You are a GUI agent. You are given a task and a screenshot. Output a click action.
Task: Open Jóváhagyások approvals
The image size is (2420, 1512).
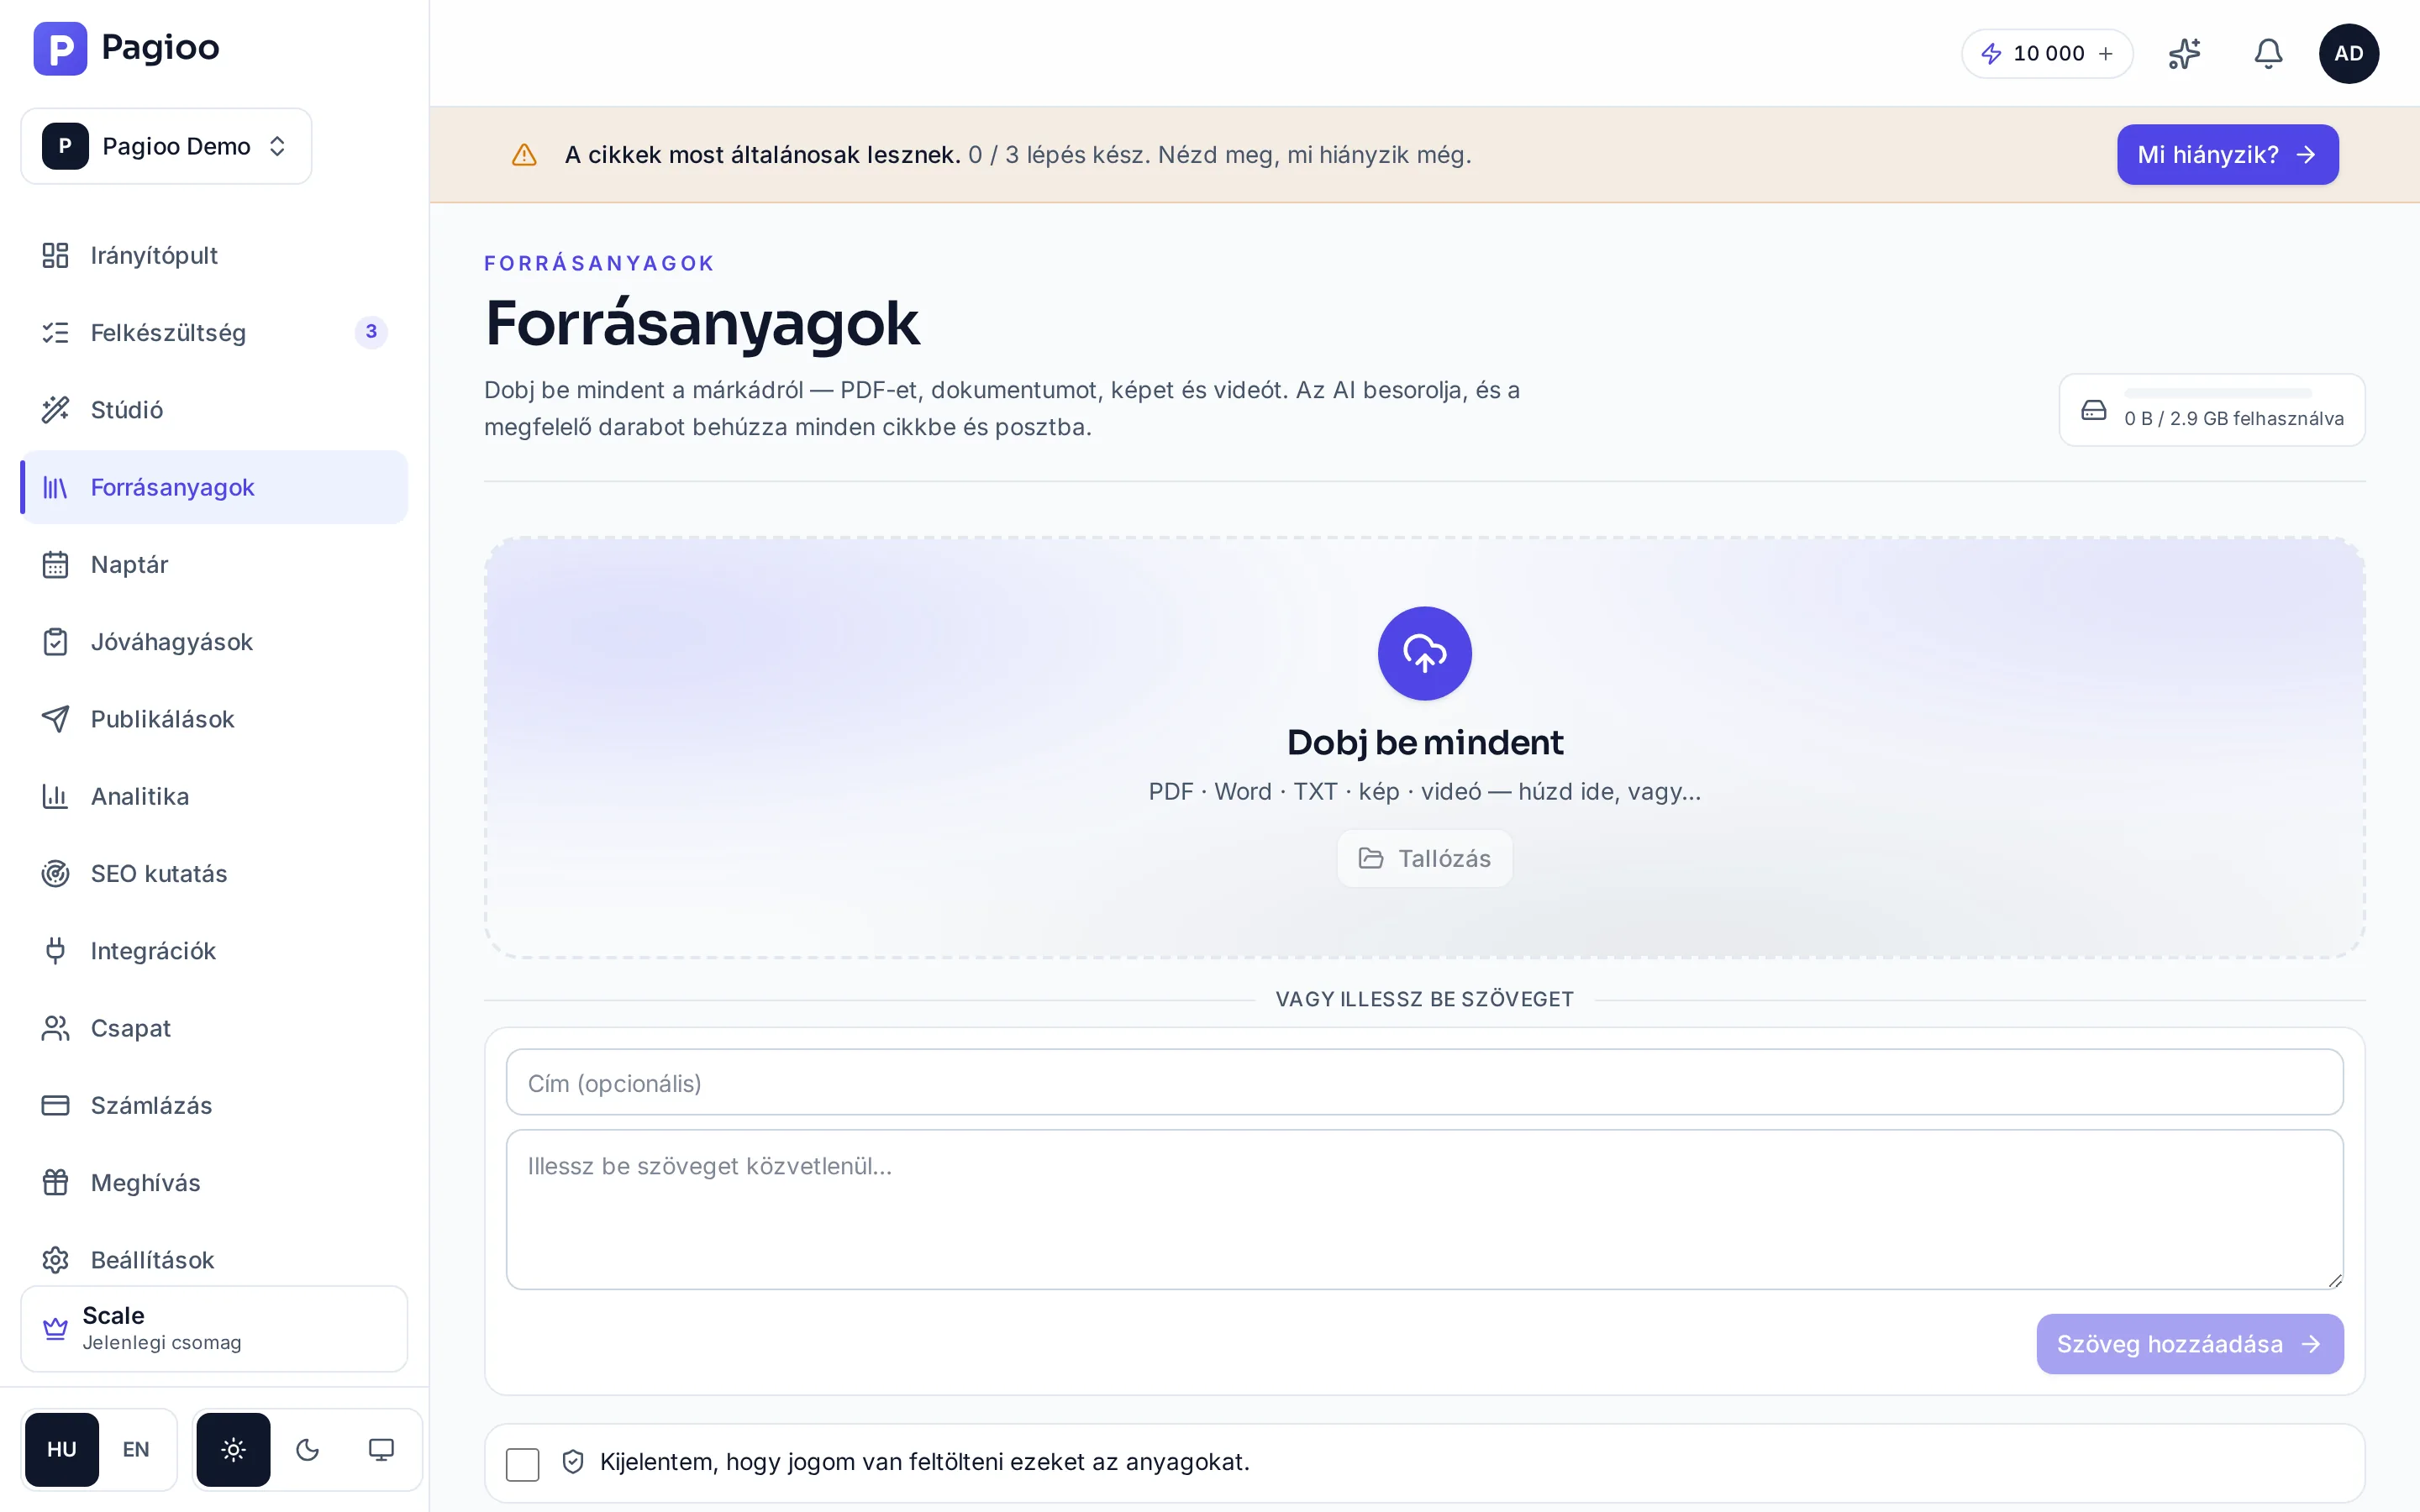pos(214,641)
